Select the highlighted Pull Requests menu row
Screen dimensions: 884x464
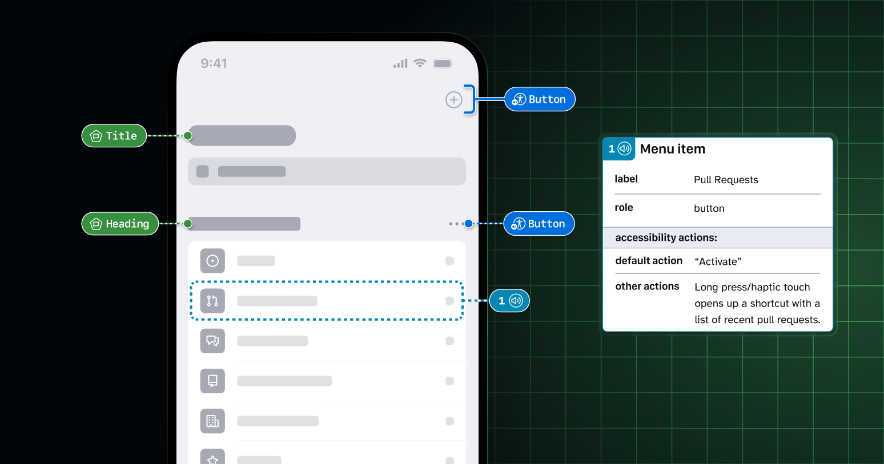coord(327,301)
